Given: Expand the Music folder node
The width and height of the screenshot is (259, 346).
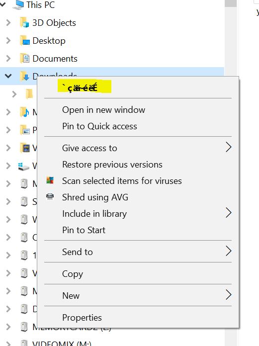Looking at the screenshot, I should [x=8, y=112].
